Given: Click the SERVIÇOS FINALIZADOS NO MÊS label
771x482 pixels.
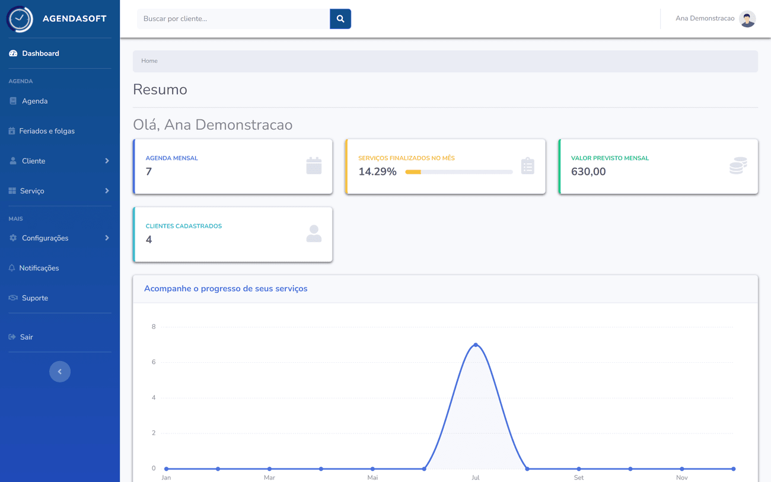Looking at the screenshot, I should (x=406, y=158).
